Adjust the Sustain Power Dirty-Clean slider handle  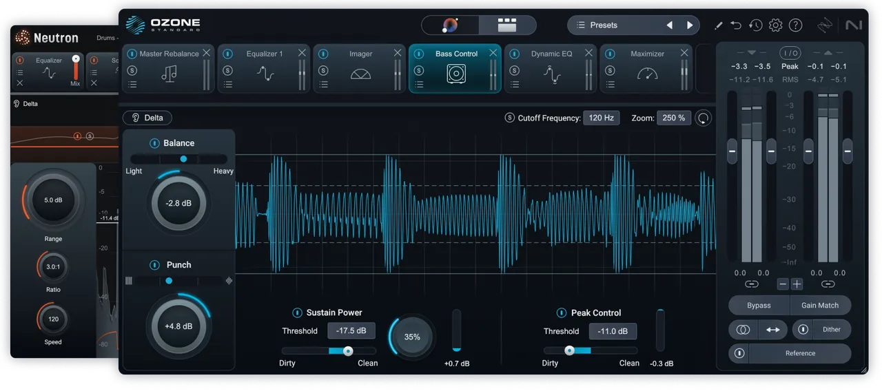click(348, 351)
